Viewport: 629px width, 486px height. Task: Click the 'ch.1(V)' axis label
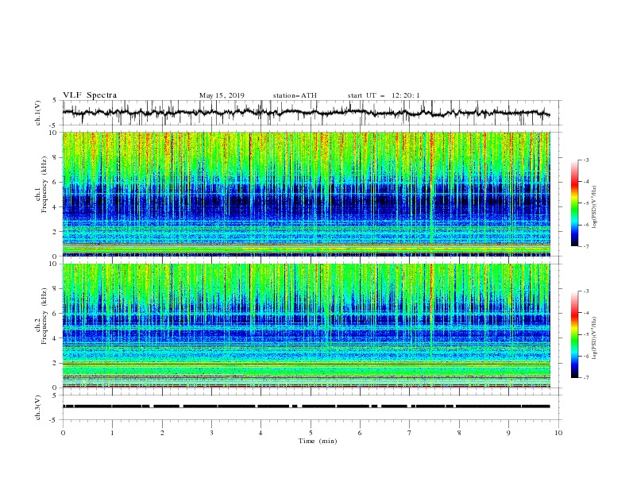(38, 113)
